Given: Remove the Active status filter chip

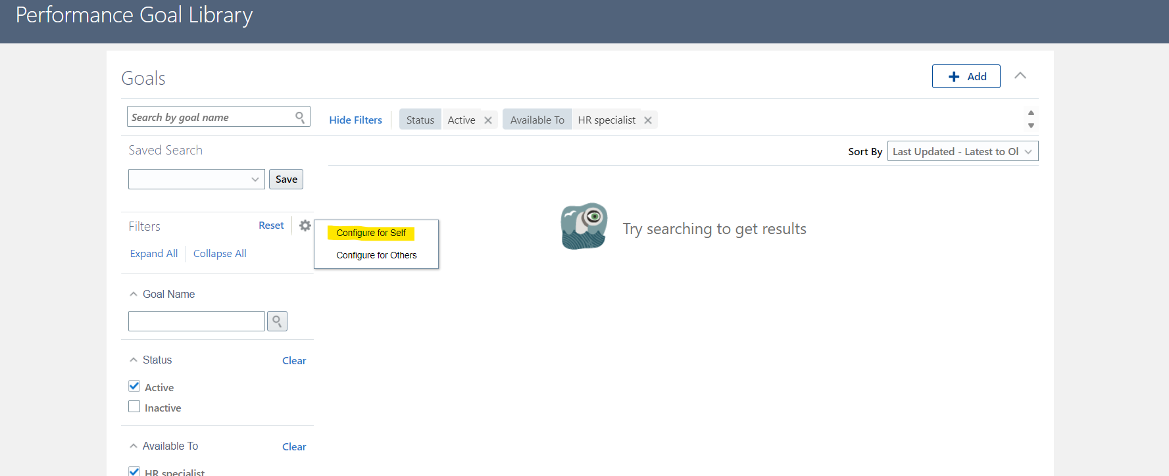Looking at the screenshot, I should pyautogui.click(x=488, y=120).
